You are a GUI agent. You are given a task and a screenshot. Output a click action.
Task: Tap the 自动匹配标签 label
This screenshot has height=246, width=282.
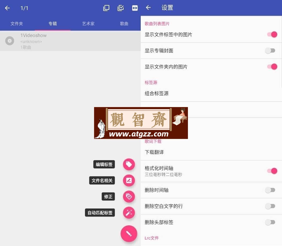(100, 213)
